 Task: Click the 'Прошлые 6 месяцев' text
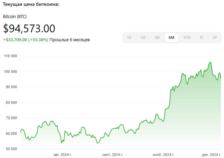(x=70, y=40)
